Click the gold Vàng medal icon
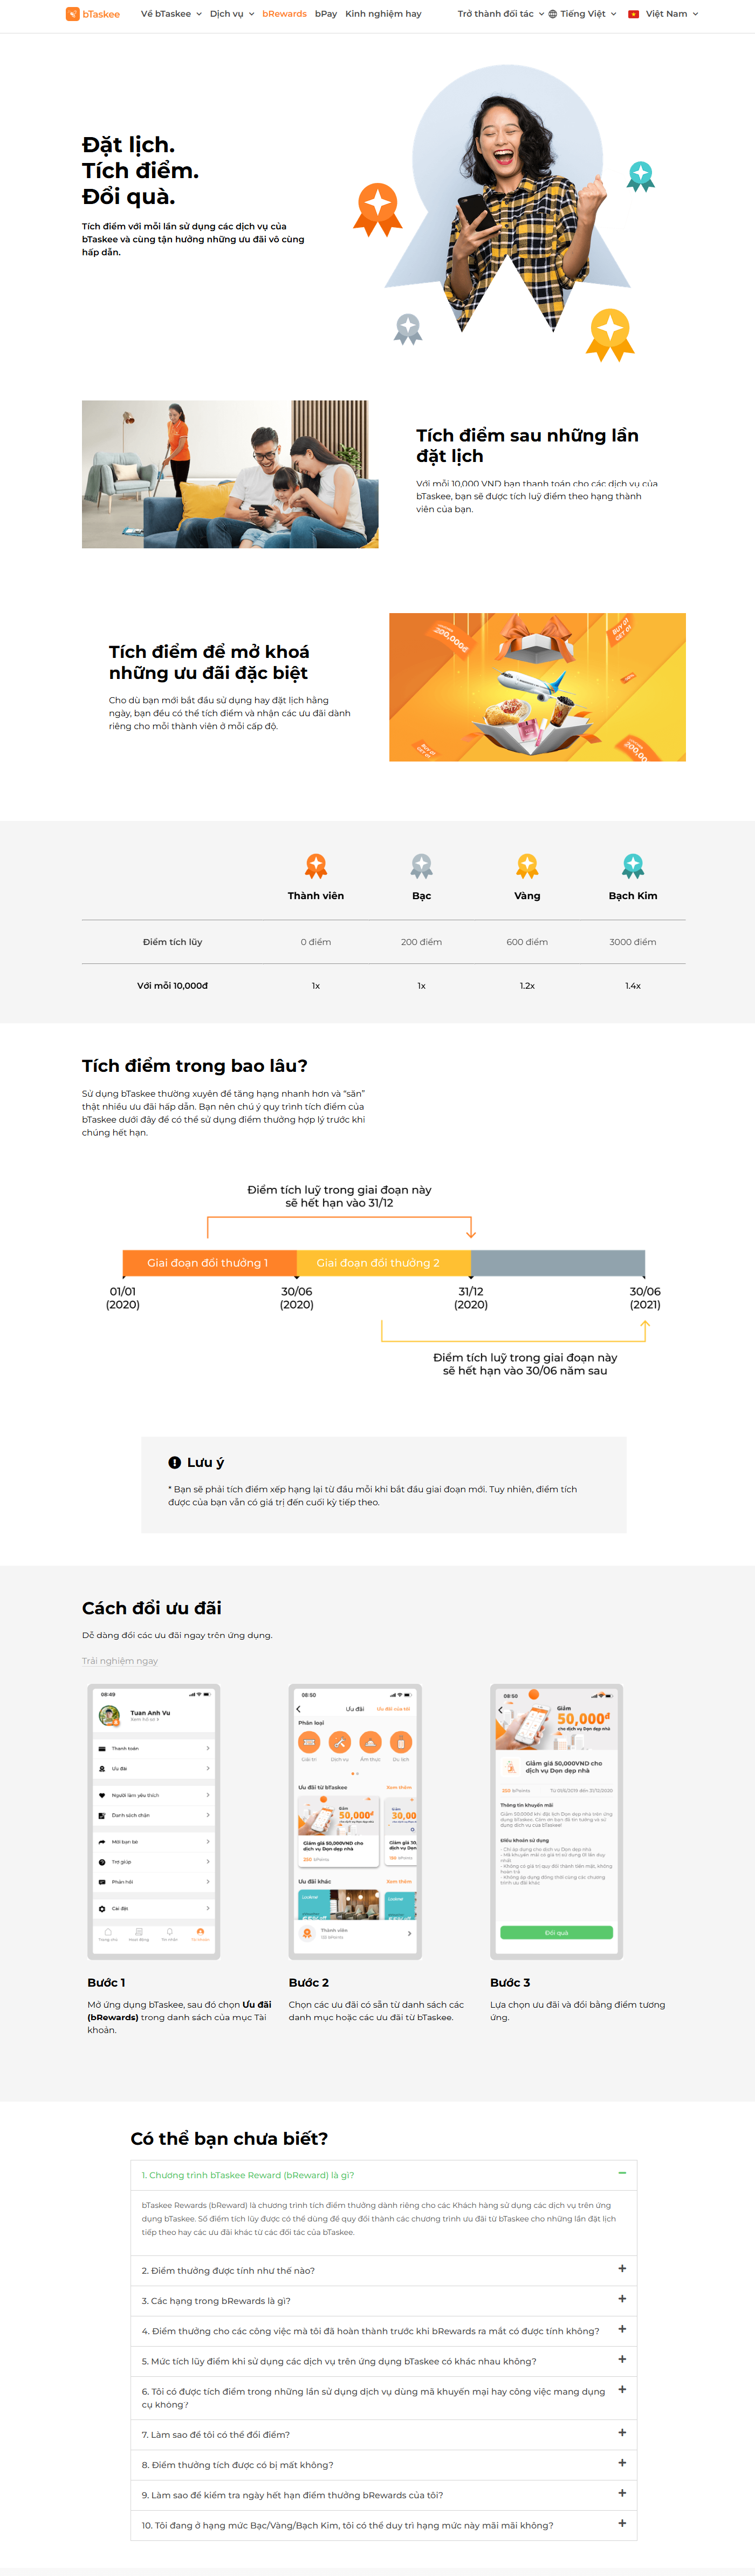 click(527, 866)
